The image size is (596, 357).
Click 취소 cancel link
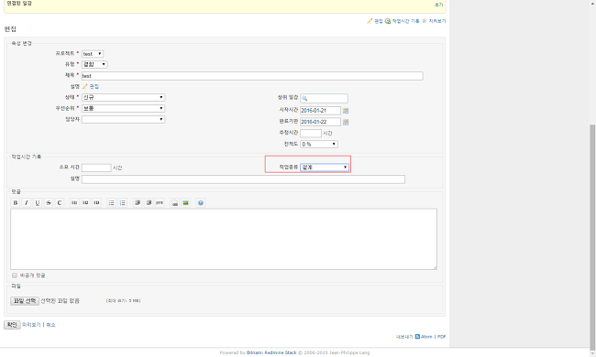50,325
